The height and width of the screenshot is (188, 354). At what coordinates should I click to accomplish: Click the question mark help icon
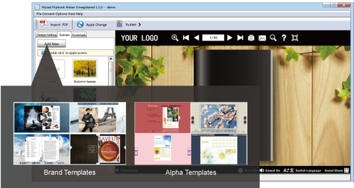click(284, 38)
